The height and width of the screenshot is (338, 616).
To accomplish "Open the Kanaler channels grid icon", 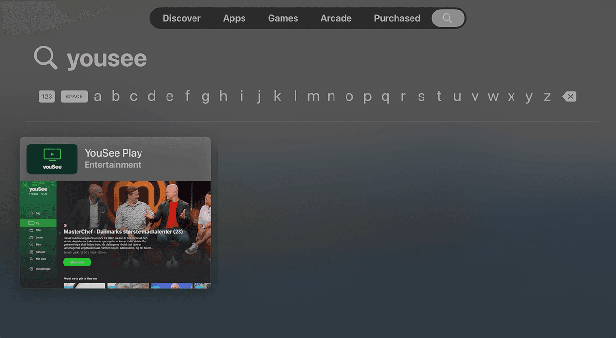I will tap(32, 252).
